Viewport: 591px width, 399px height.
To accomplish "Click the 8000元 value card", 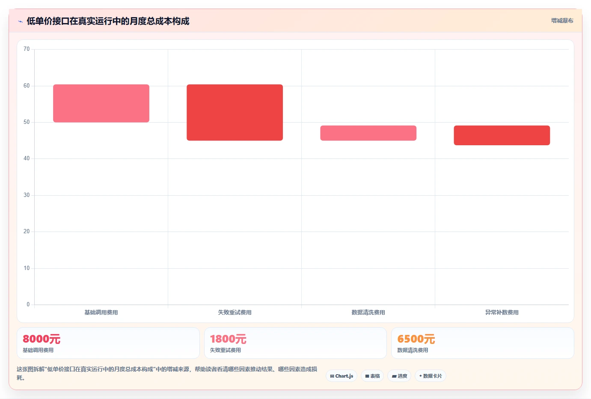I will click(x=108, y=343).
